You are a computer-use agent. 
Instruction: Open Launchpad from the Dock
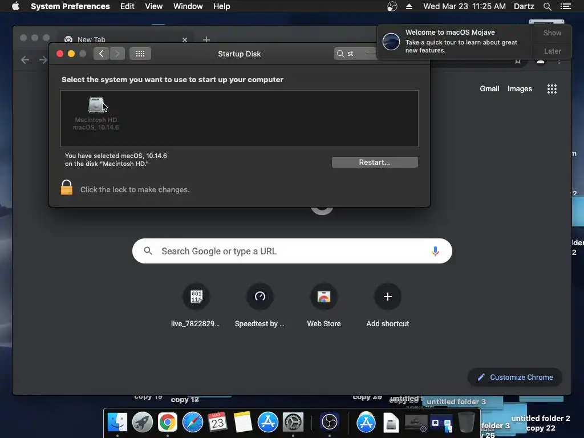point(142,423)
